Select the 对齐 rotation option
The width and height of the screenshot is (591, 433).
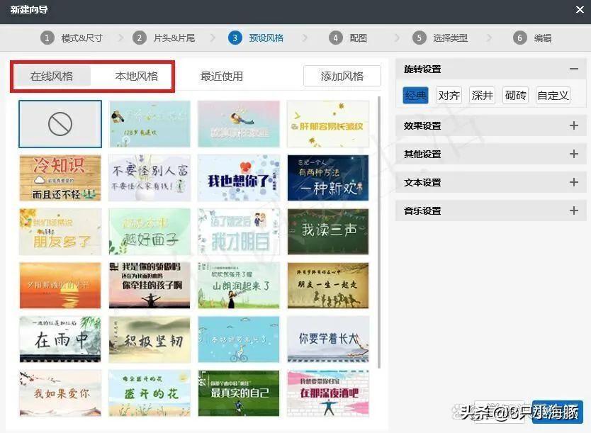tap(449, 96)
